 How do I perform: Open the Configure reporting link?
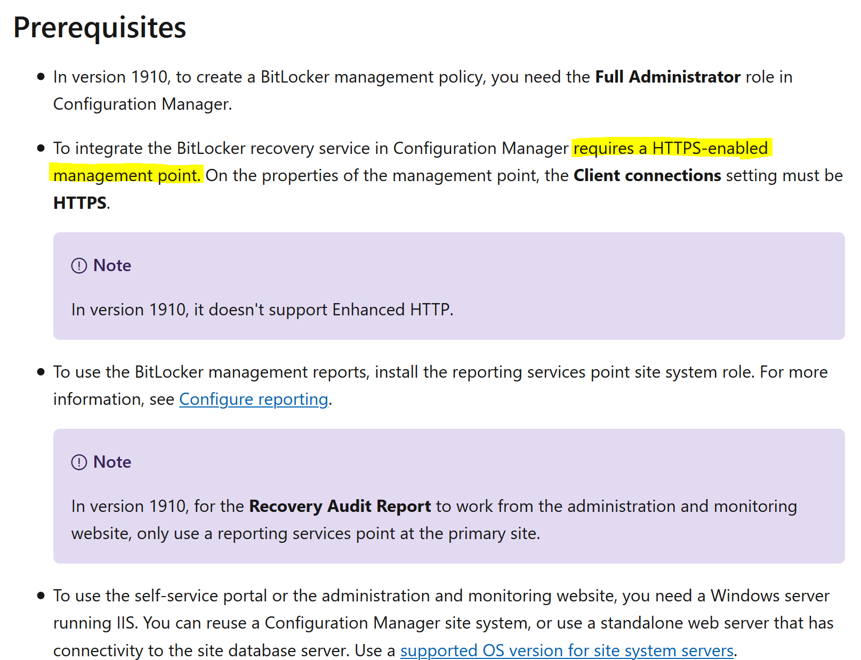click(254, 400)
